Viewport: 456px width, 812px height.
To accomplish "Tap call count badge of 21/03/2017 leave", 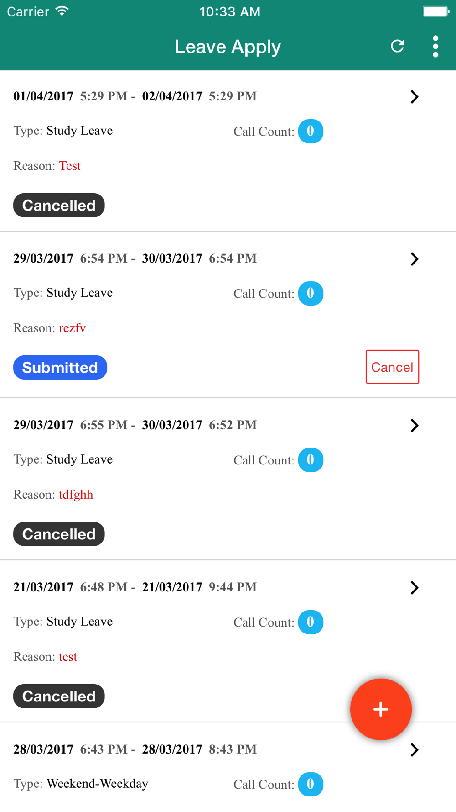I will [311, 622].
